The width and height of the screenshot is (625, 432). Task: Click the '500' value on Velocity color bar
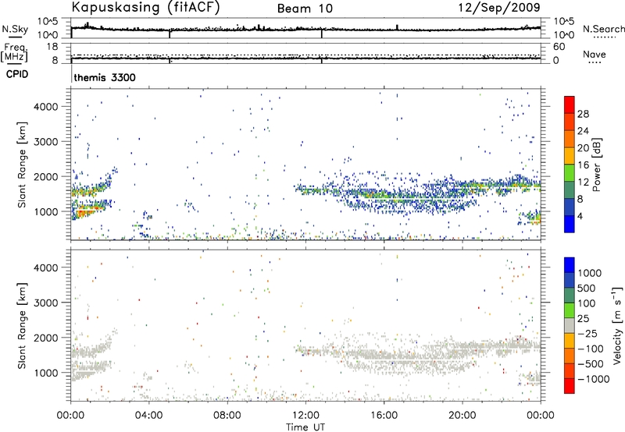pyautogui.click(x=587, y=288)
